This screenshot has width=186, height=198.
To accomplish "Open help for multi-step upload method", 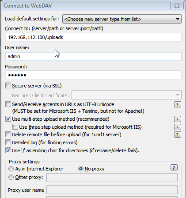I will 178,119.
